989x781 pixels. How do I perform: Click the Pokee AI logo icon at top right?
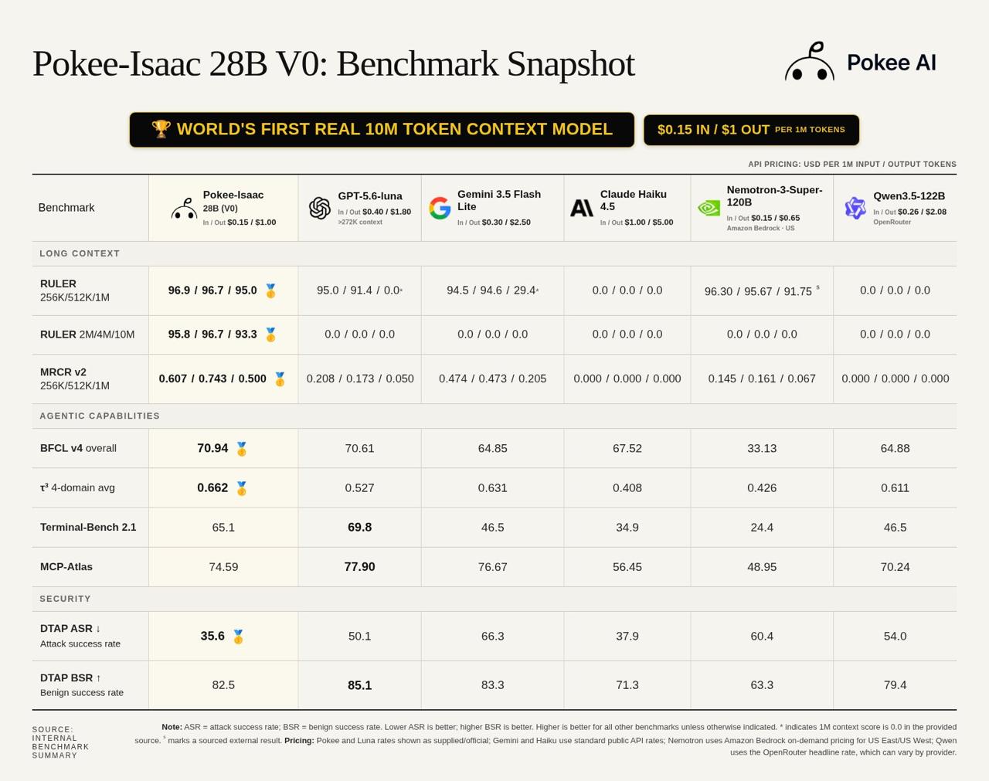click(x=810, y=61)
